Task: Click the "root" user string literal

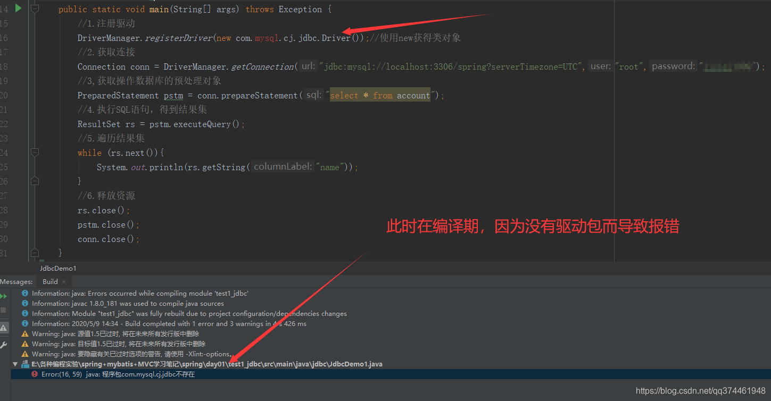Action: point(630,67)
